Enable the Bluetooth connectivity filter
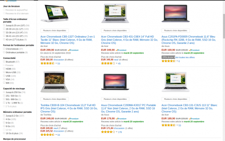The image size is (225, 141). point(4,61)
